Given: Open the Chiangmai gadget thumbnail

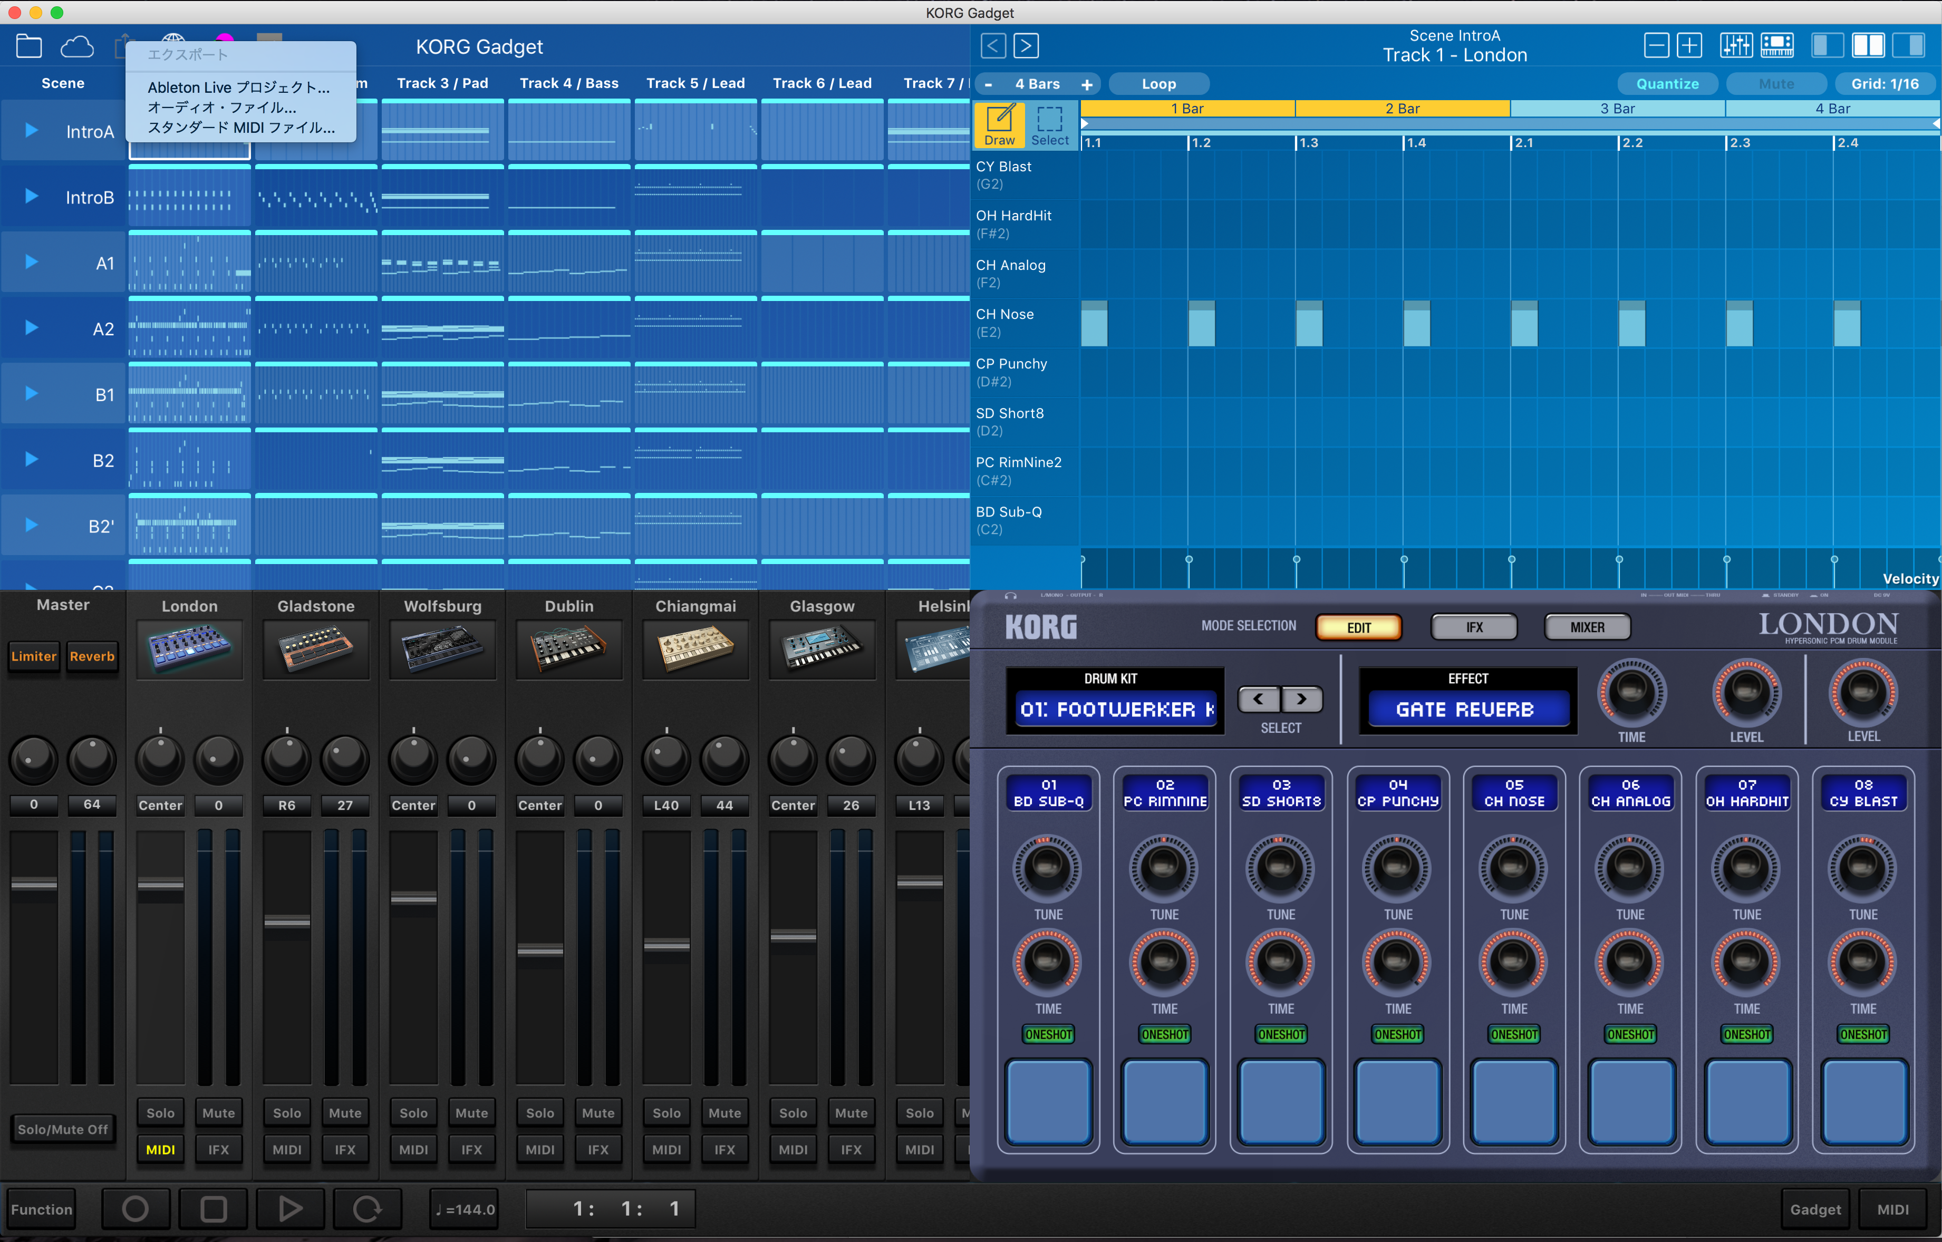Looking at the screenshot, I should (x=696, y=650).
